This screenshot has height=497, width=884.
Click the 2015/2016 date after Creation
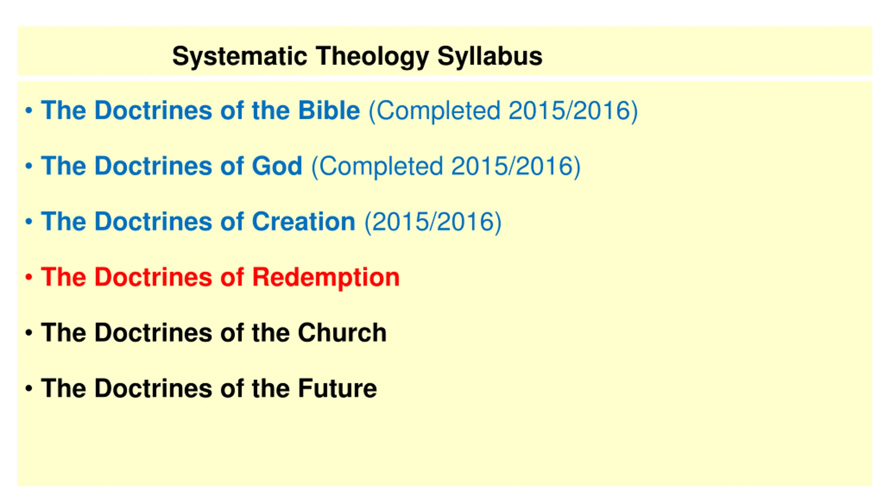[433, 222]
